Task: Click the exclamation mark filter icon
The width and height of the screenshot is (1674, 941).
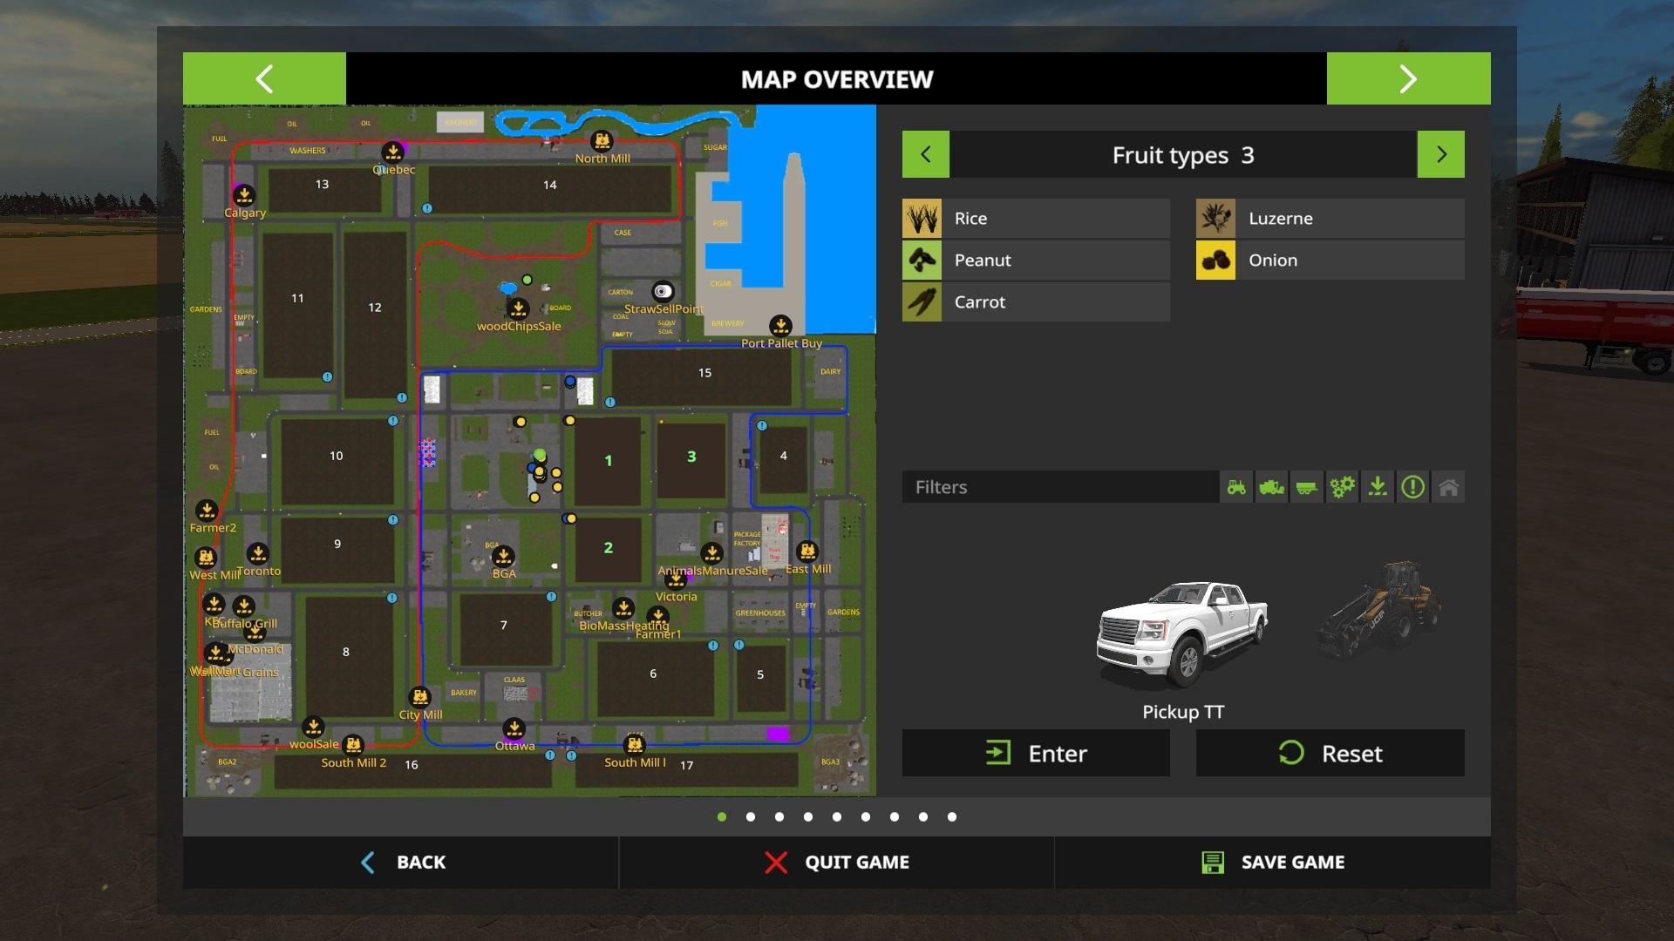Action: coord(1412,487)
